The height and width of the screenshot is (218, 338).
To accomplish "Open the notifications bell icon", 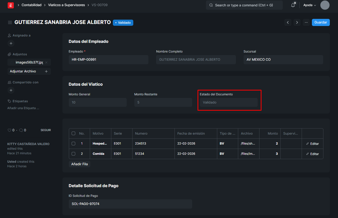I will pos(293,5).
